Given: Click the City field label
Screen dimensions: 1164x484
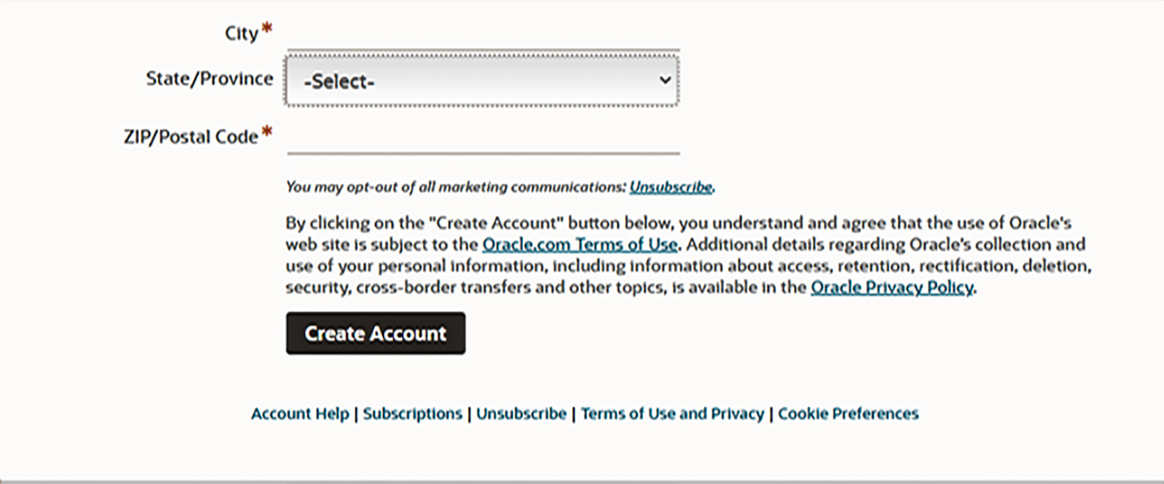Looking at the screenshot, I should pos(242,33).
